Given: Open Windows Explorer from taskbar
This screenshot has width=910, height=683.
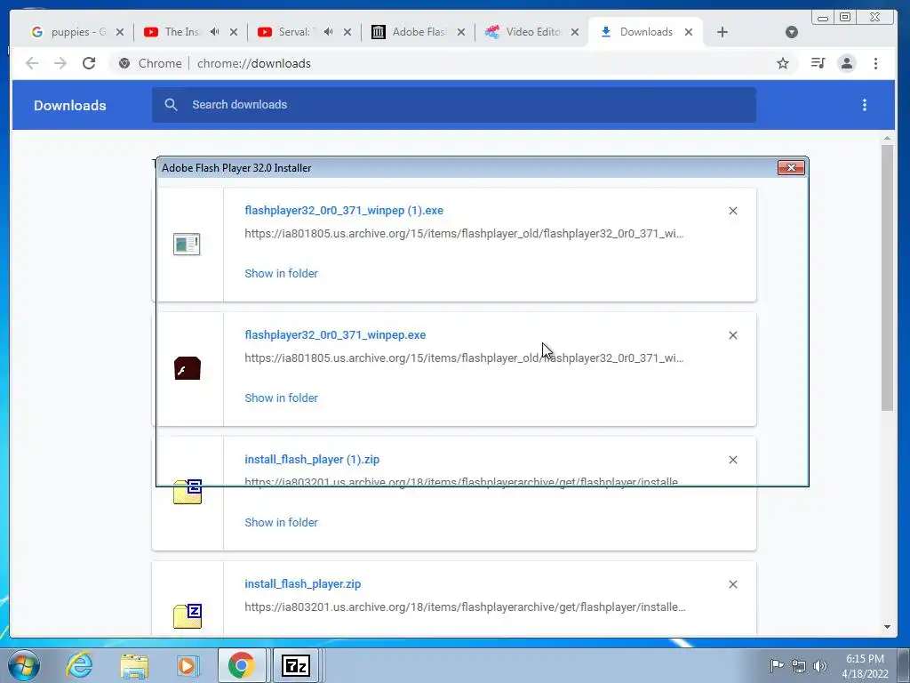Looking at the screenshot, I should pos(134,665).
